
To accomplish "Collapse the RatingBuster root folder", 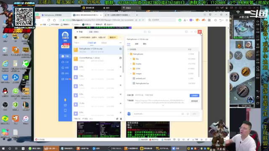I will pyautogui.click(x=128, y=54).
